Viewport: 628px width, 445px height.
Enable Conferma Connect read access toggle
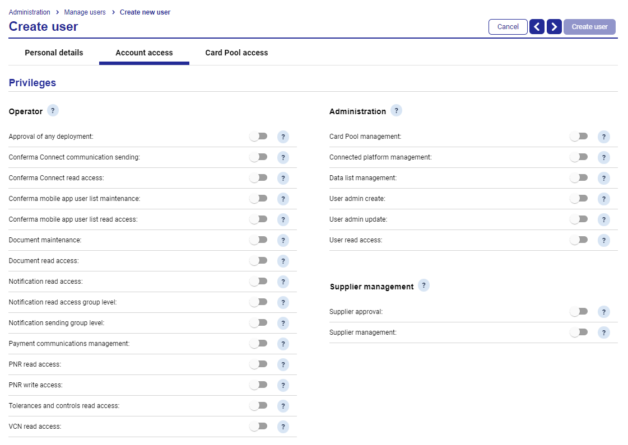(258, 177)
